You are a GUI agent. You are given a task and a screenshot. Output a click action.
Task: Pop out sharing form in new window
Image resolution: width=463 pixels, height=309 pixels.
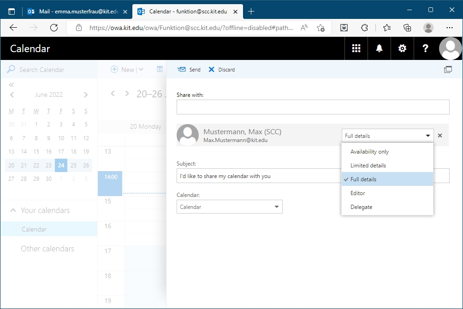[448, 70]
